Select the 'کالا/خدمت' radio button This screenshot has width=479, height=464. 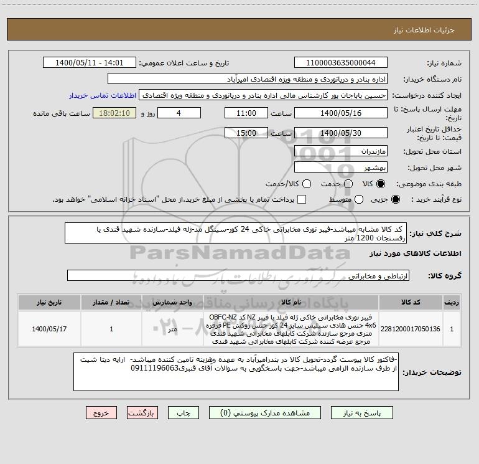point(307,184)
